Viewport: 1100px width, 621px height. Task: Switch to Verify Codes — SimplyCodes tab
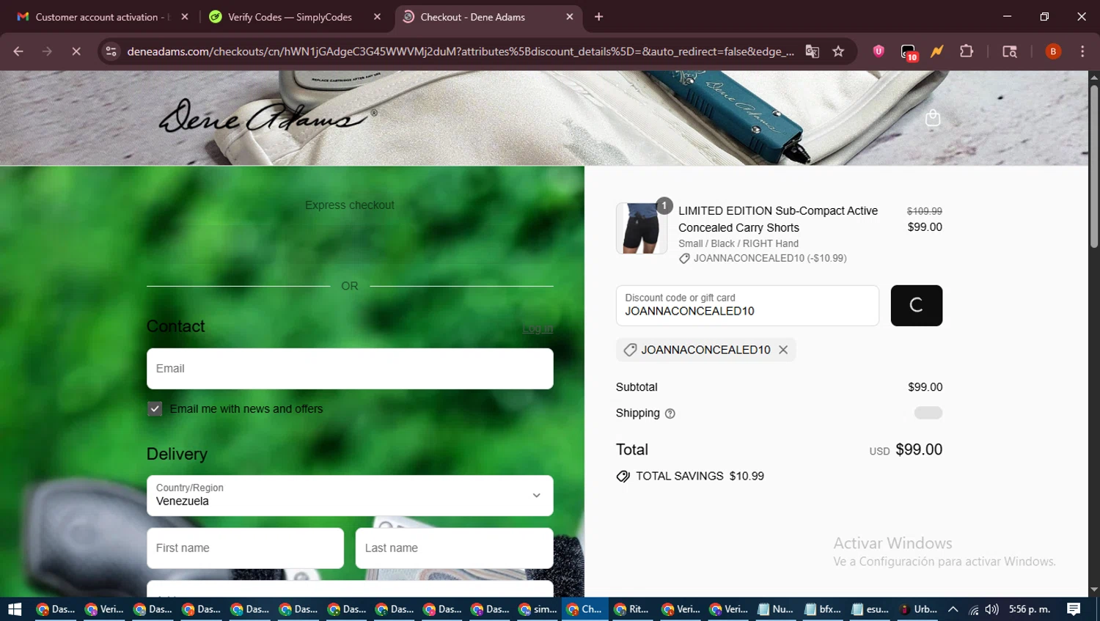point(293,17)
